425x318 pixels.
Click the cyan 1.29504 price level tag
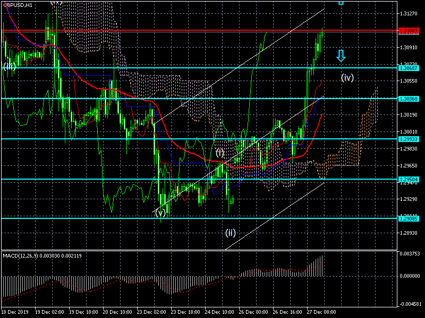click(409, 180)
